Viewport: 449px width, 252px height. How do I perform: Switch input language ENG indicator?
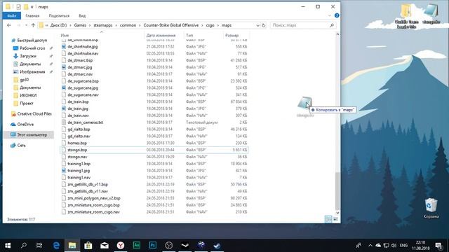click(x=403, y=246)
